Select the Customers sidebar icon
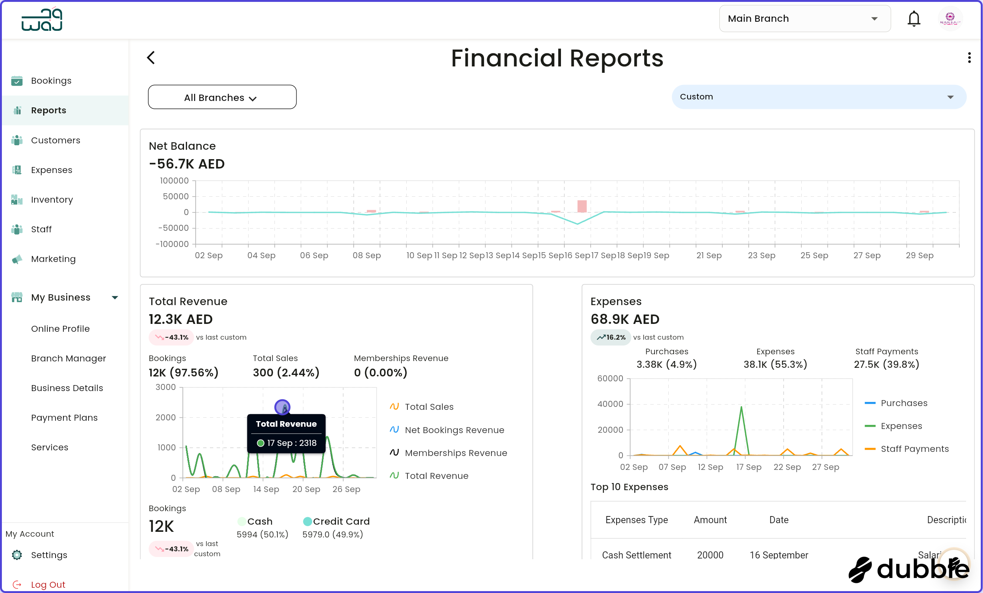The width and height of the screenshot is (983, 593). pyautogui.click(x=17, y=140)
